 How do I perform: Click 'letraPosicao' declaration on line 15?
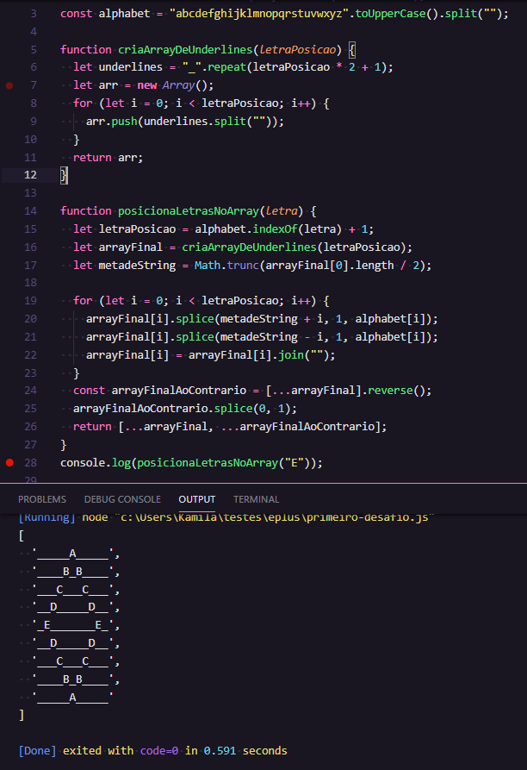click(137, 229)
